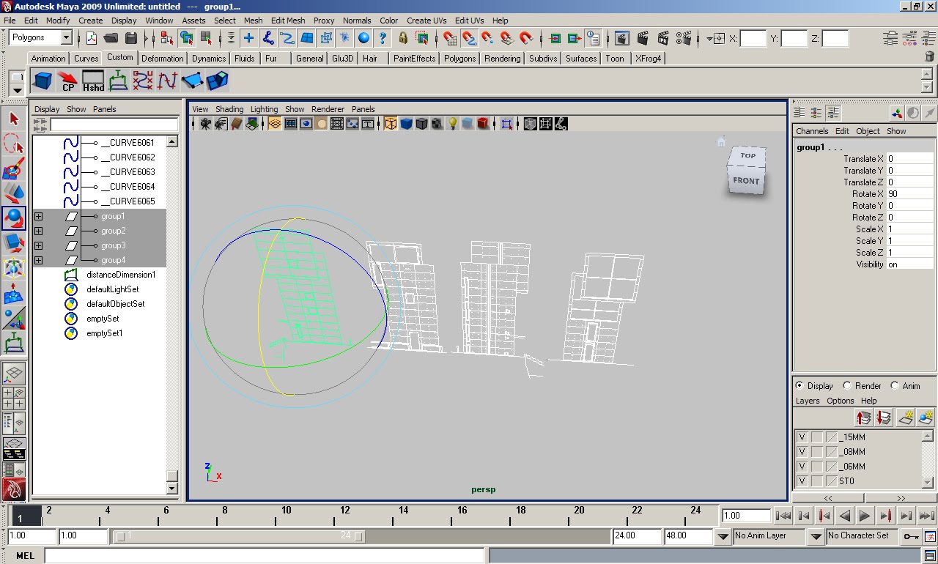This screenshot has width=938, height=564.
Task: Select the Snap to Grid magnet icon
Action: tap(450, 38)
